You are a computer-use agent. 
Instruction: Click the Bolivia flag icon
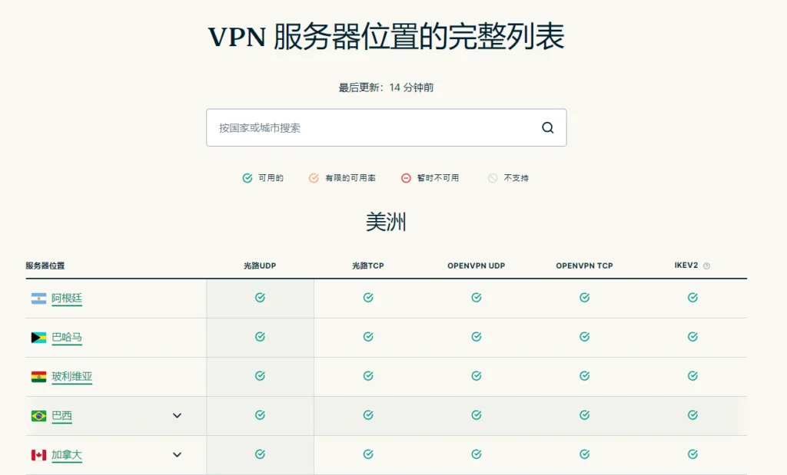point(38,377)
